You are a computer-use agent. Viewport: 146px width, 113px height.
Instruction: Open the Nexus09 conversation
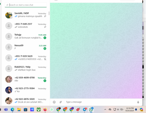coord(26,47)
